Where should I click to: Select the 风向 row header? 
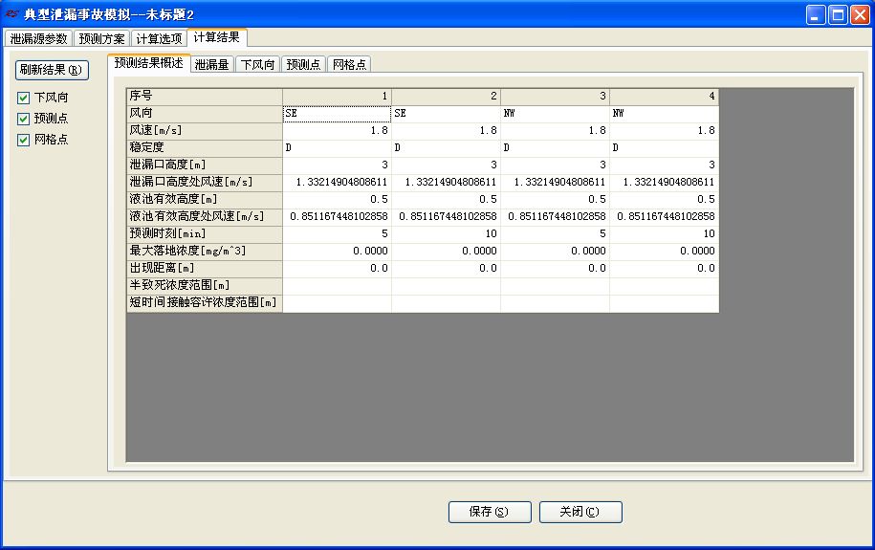tap(205, 114)
